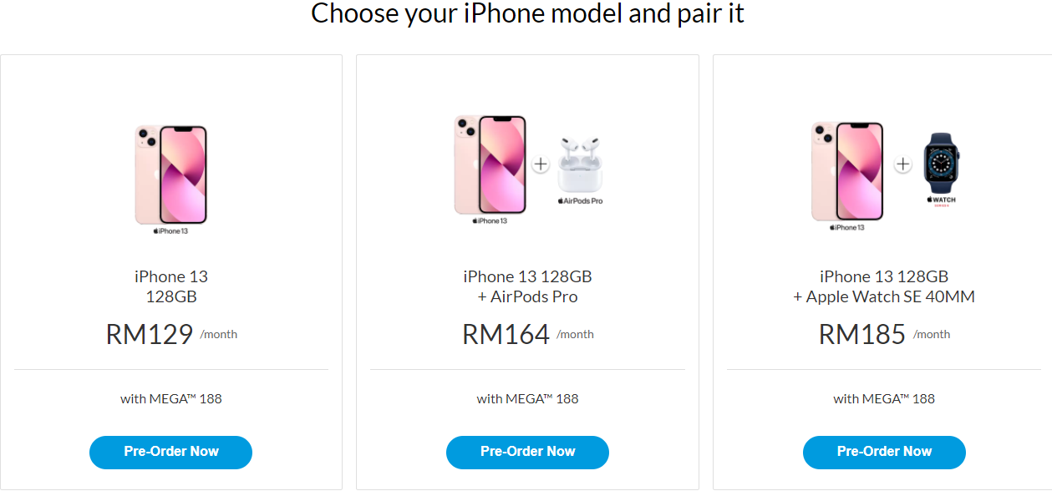1052x491 pixels.
Task: Pre-order the iPhone 13 128GB alone
Action: pos(171,452)
